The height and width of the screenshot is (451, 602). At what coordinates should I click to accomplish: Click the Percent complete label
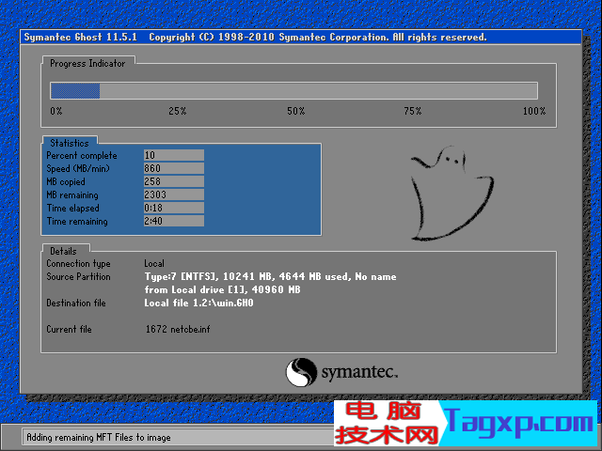[82, 155]
